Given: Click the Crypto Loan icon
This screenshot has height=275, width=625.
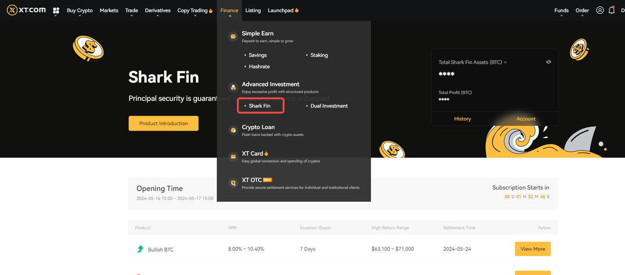Looking at the screenshot, I should (233, 130).
